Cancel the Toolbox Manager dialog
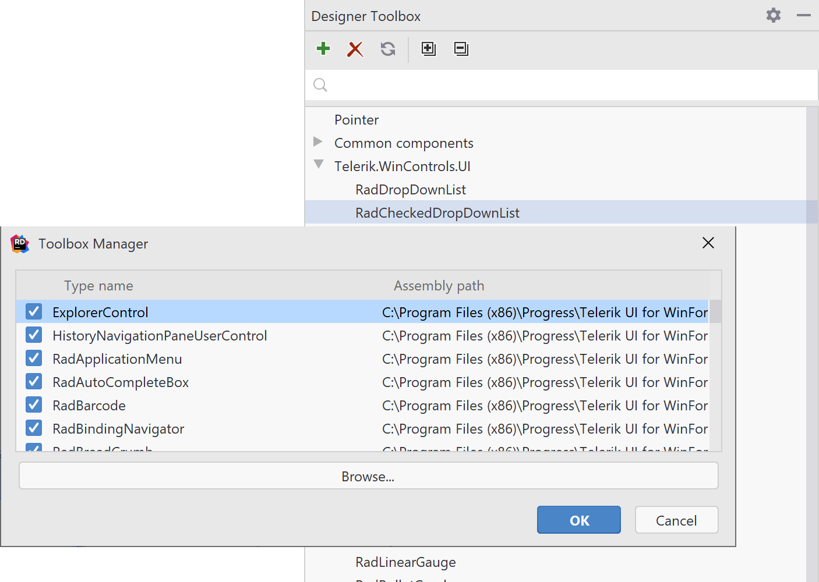 click(676, 520)
